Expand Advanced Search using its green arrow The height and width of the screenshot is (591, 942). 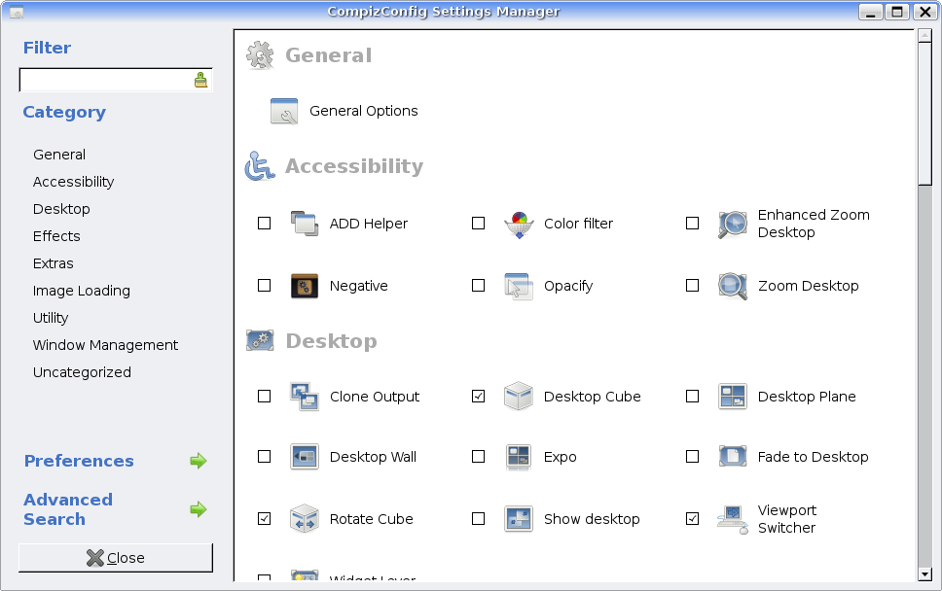(x=199, y=509)
